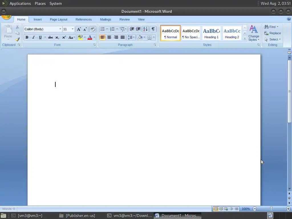Open the View tab
This screenshot has height=219, width=292.
(x=141, y=19)
